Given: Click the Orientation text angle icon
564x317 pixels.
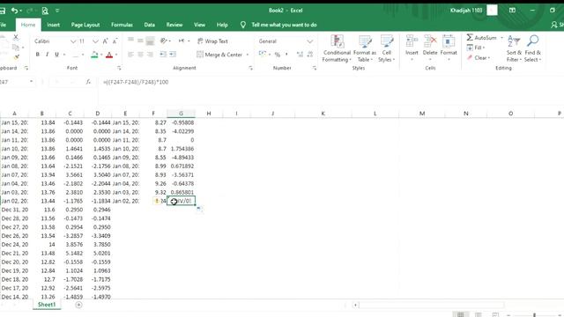Looking at the screenshot, I should 164,41.
